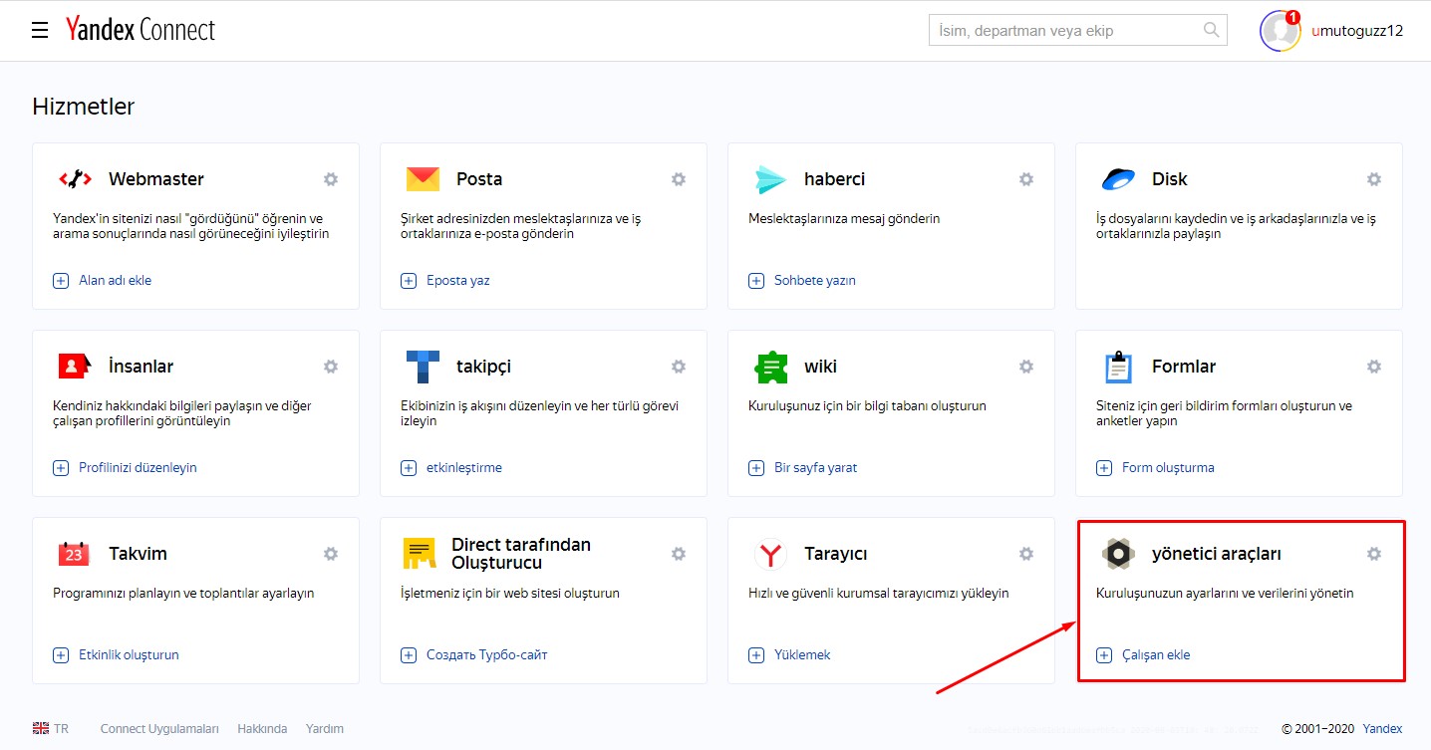
Task: Open takipçi card settings gear
Action: [679, 367]
